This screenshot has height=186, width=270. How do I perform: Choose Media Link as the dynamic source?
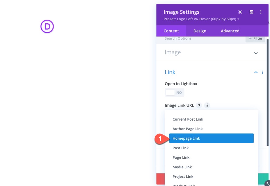[x=182, y=167]
